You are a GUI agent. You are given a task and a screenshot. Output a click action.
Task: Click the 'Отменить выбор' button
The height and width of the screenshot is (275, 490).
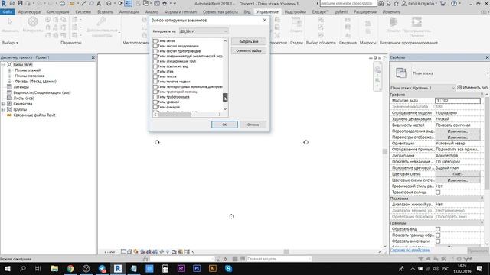click(249, 50)
